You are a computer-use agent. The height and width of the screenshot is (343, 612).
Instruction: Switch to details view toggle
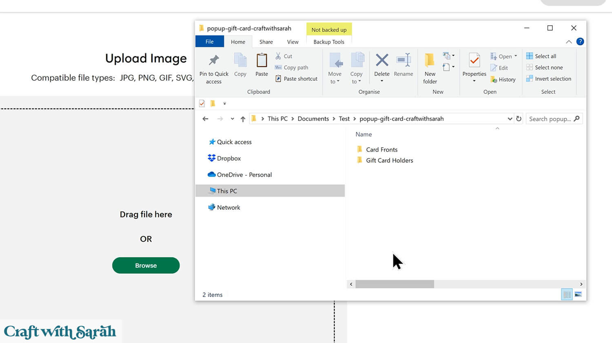point(567,294)
